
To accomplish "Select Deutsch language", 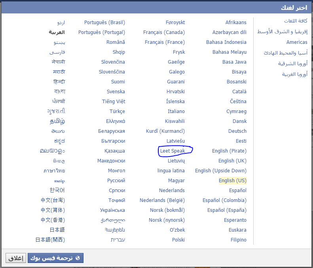I will click(237, 131).
